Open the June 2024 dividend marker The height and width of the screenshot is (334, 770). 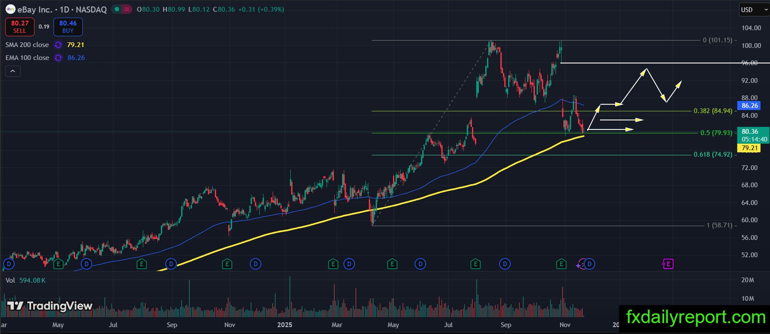[87, 264]
